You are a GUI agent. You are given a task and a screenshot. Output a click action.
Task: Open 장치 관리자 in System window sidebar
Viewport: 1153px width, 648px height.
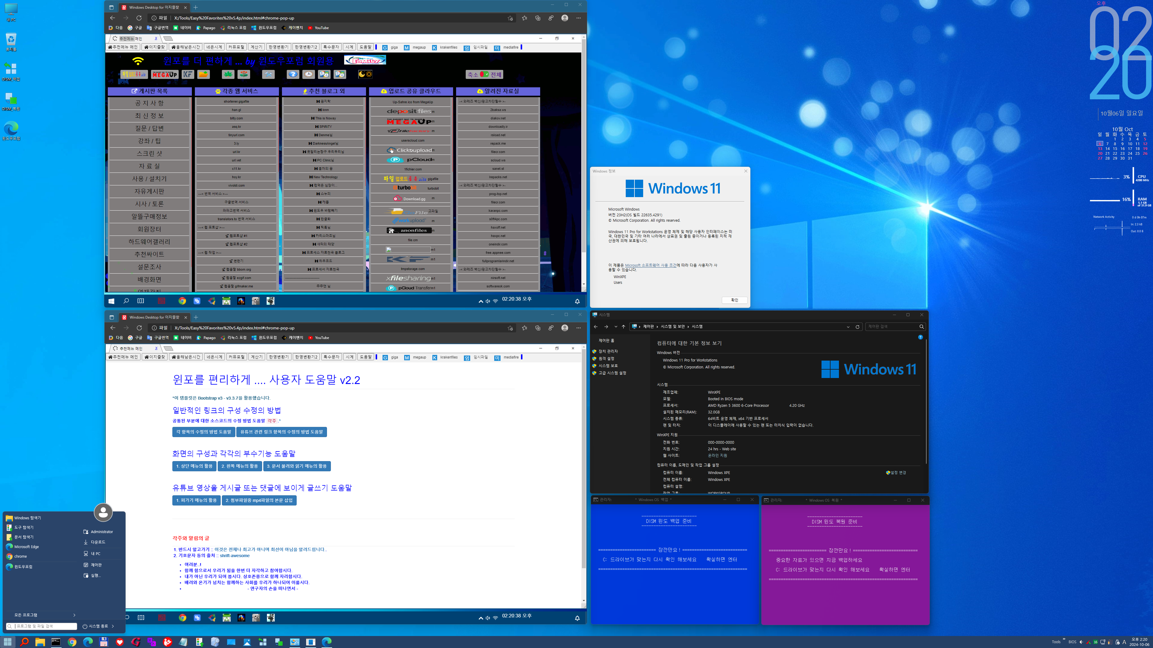[608, 351]
